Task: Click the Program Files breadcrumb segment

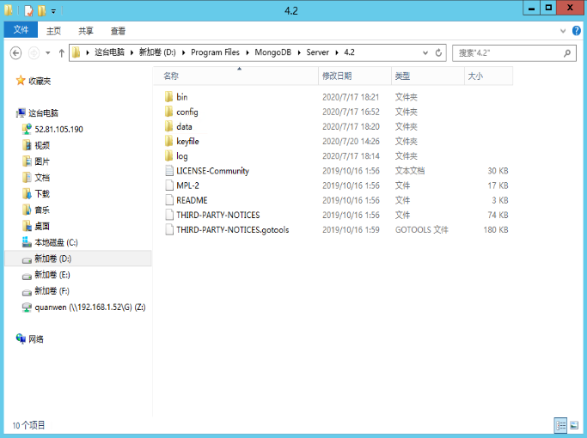Action: pyautogui.click(x=215, y=52)
